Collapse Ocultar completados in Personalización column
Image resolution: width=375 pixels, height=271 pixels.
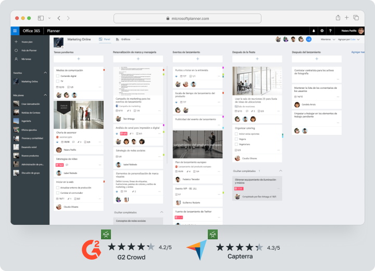coord(161,212)
